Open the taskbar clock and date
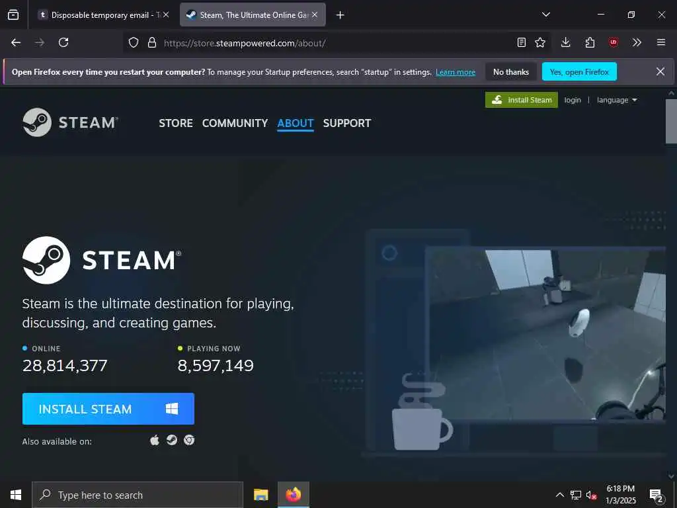This screenshot has width=677, height=508. coord(620,495)
